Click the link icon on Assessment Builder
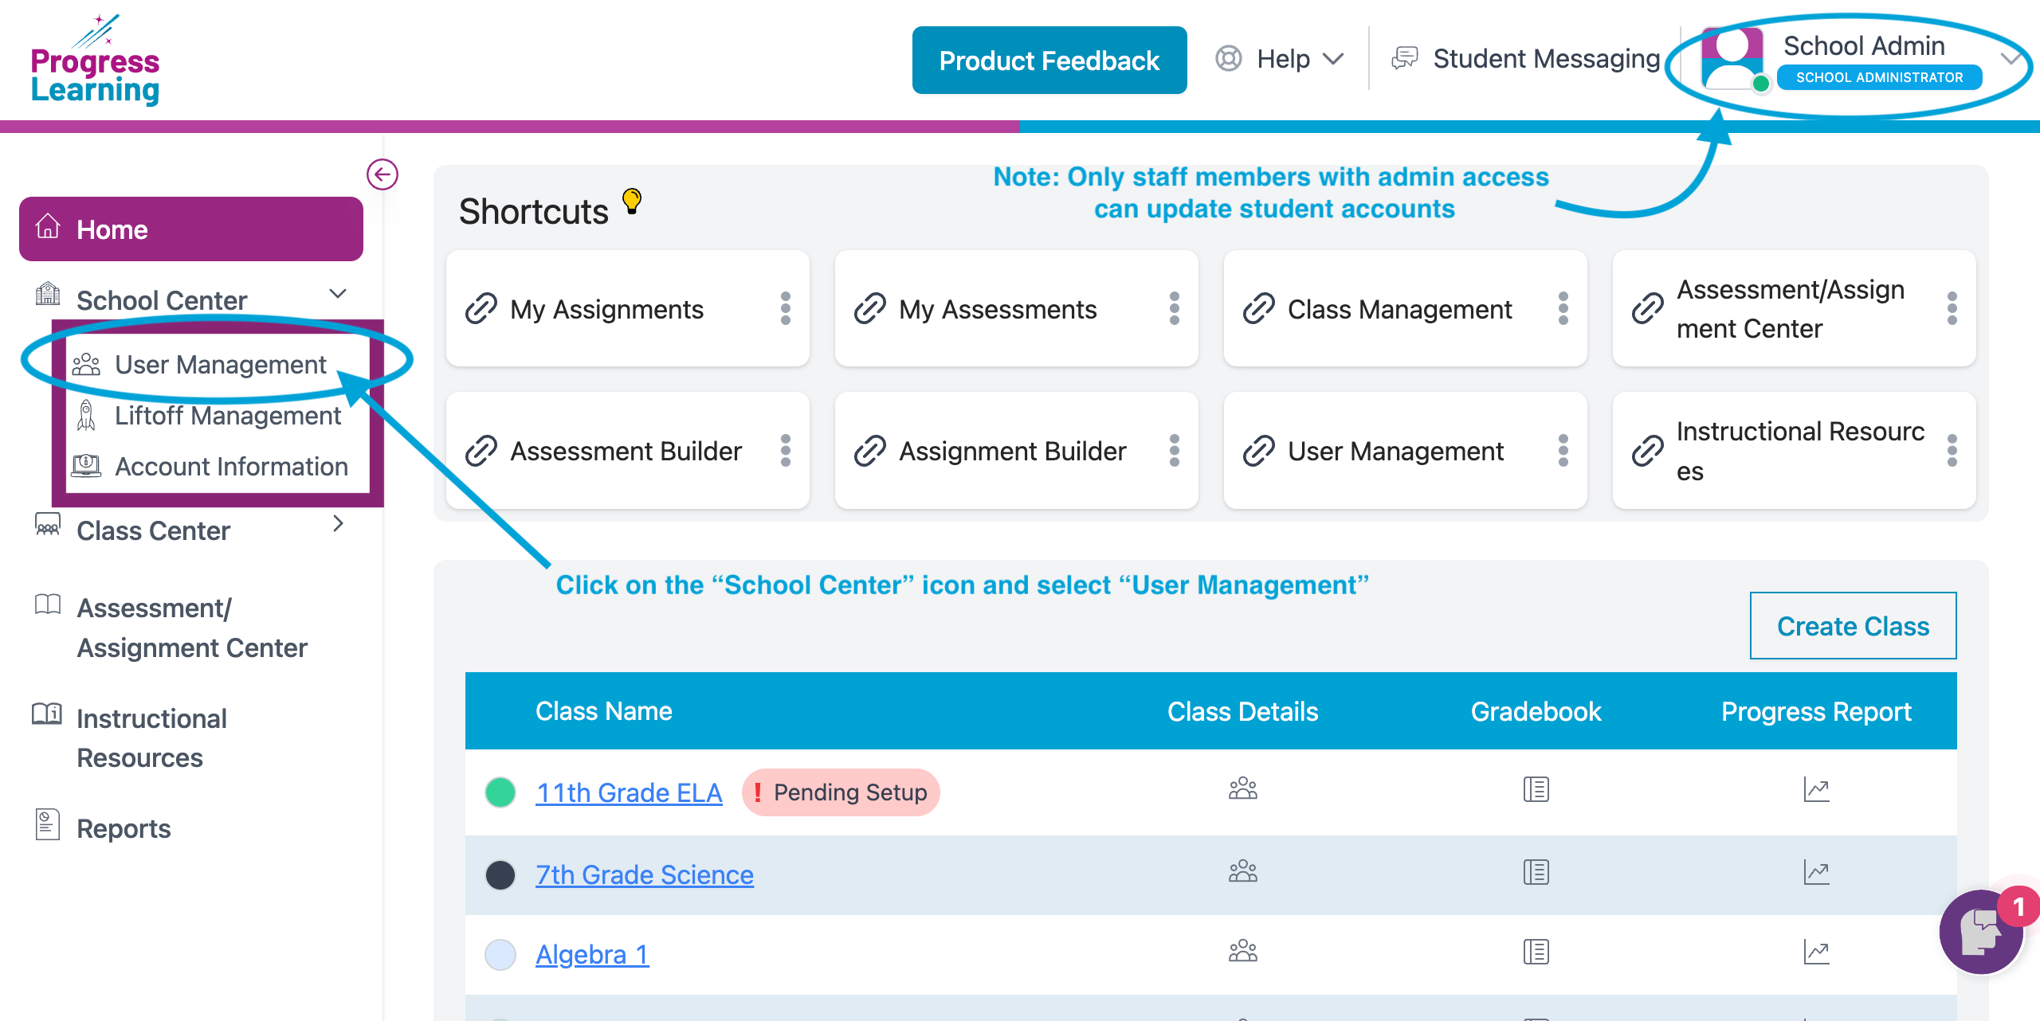This screenshot has height=1021, width=2040. pyautogui.click(x=481, y=451)
